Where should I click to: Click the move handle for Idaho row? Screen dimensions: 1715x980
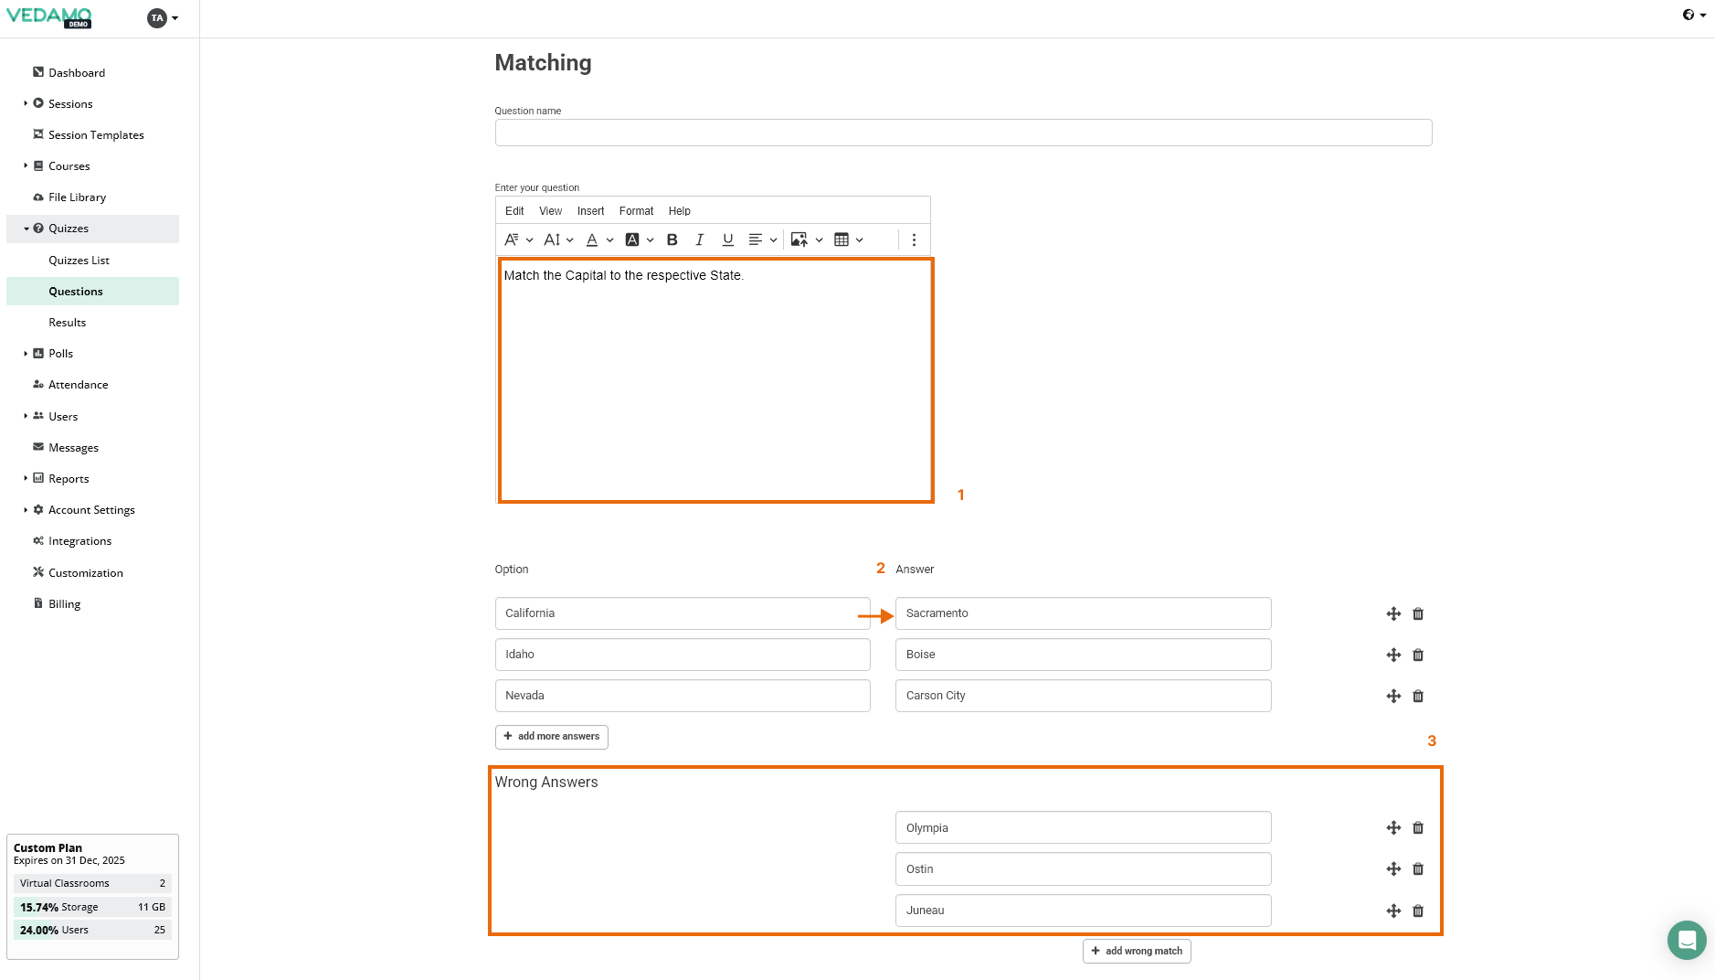point(1392,655)
